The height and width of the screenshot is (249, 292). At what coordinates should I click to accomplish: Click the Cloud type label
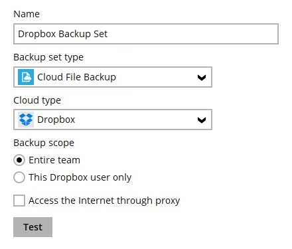37,100
